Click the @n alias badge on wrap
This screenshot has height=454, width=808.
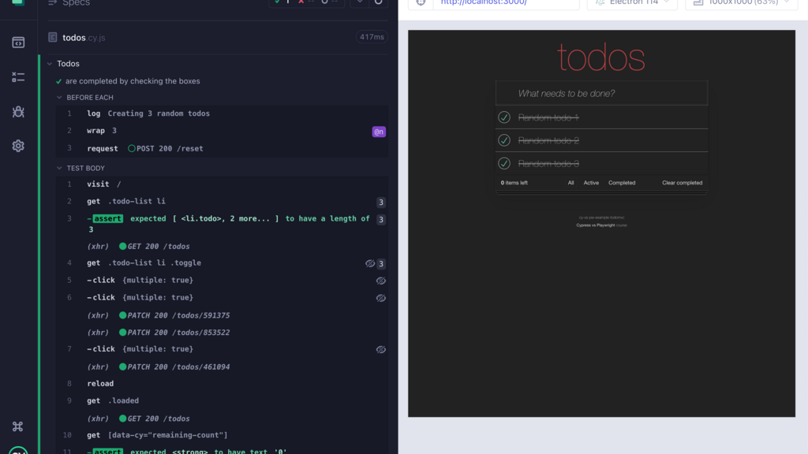[x=379, y=132]
